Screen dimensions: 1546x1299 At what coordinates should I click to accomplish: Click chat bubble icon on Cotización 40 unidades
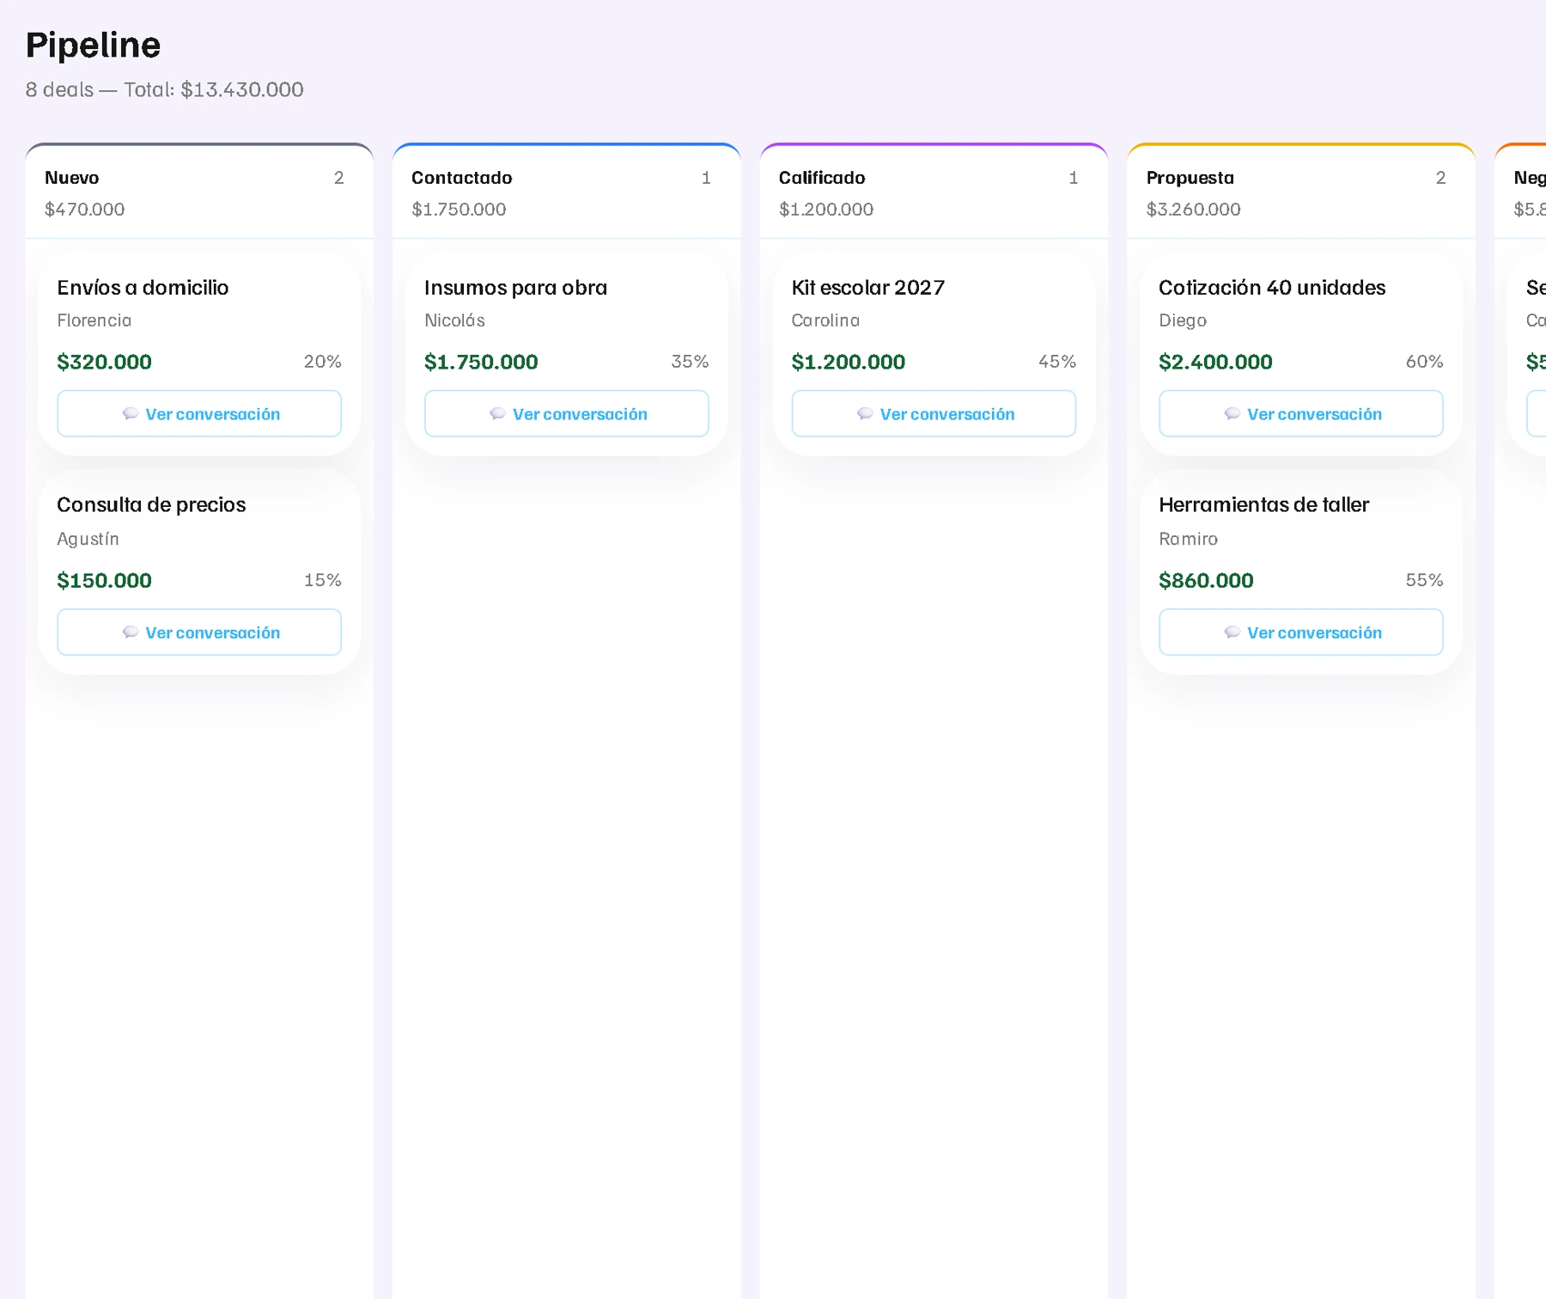click(1232, 414)
